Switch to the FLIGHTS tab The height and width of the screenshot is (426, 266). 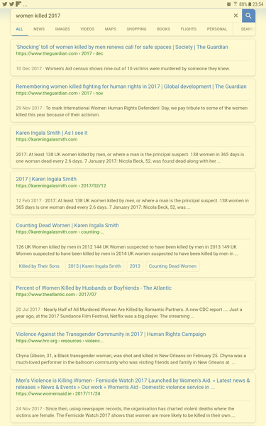pos(189,29)
